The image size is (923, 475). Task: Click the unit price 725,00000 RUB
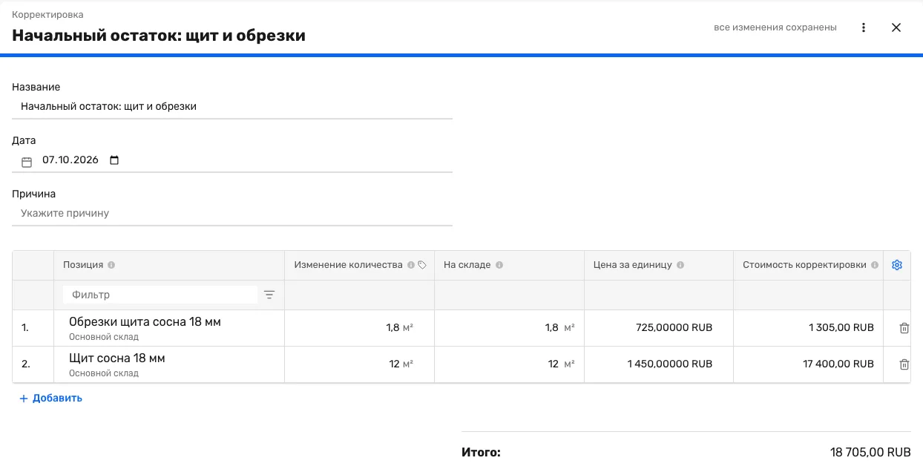pyautogui.click(x=674, y=328)
